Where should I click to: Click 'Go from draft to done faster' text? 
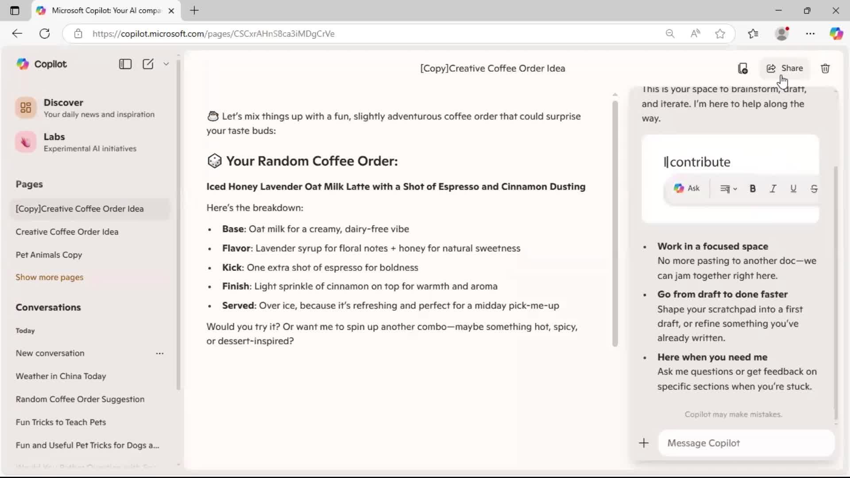pos(722,294)
